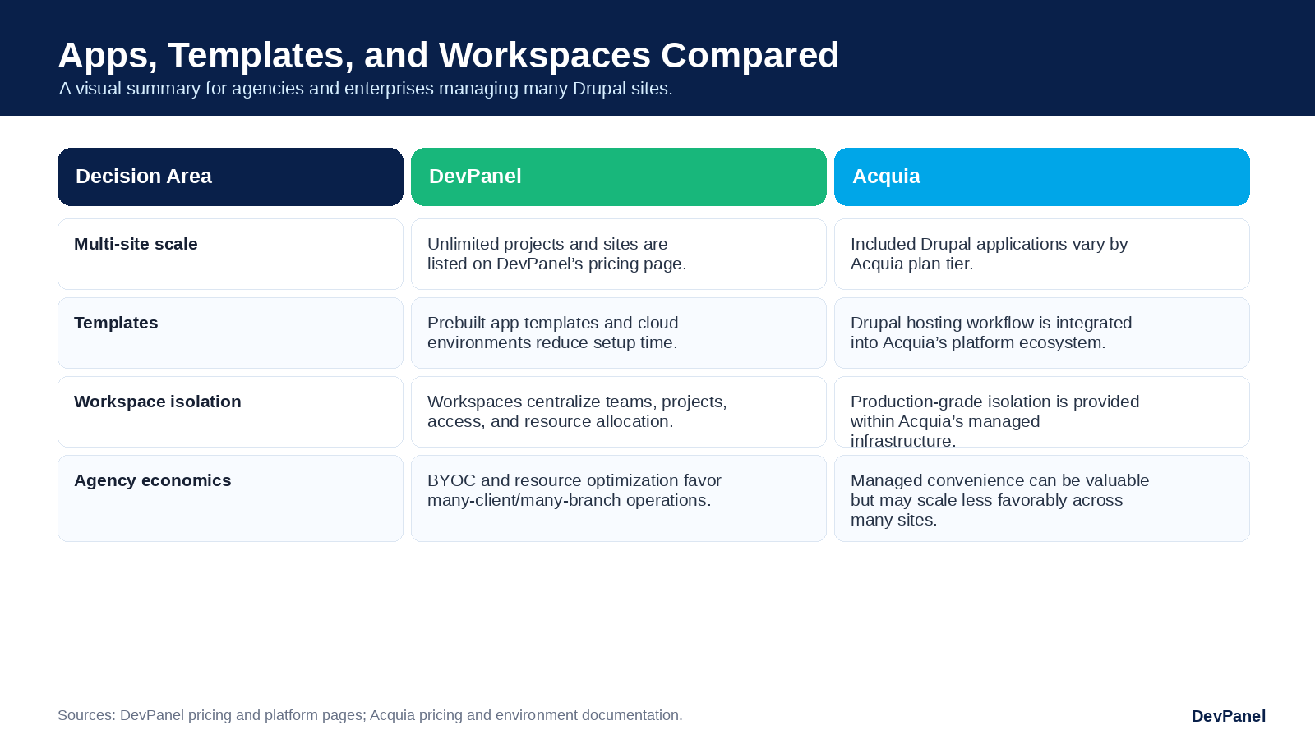Click the 'Prebuilt app templates' cell
This screenshot has height=739, width=1315.
pos(618,333)
